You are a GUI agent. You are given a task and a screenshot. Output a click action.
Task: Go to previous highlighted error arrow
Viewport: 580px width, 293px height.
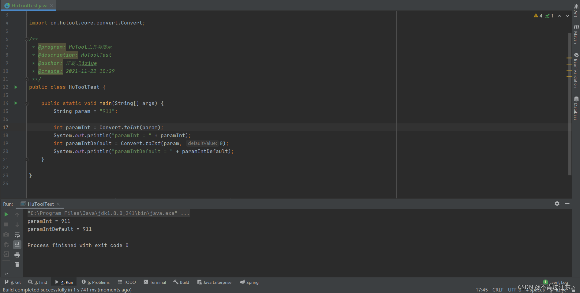click(x=559, y=16)
